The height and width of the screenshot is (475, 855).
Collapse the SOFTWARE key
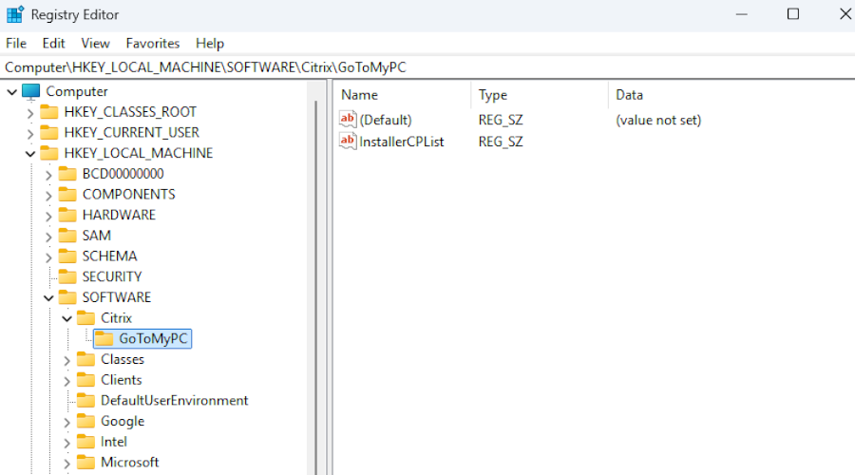48,297
